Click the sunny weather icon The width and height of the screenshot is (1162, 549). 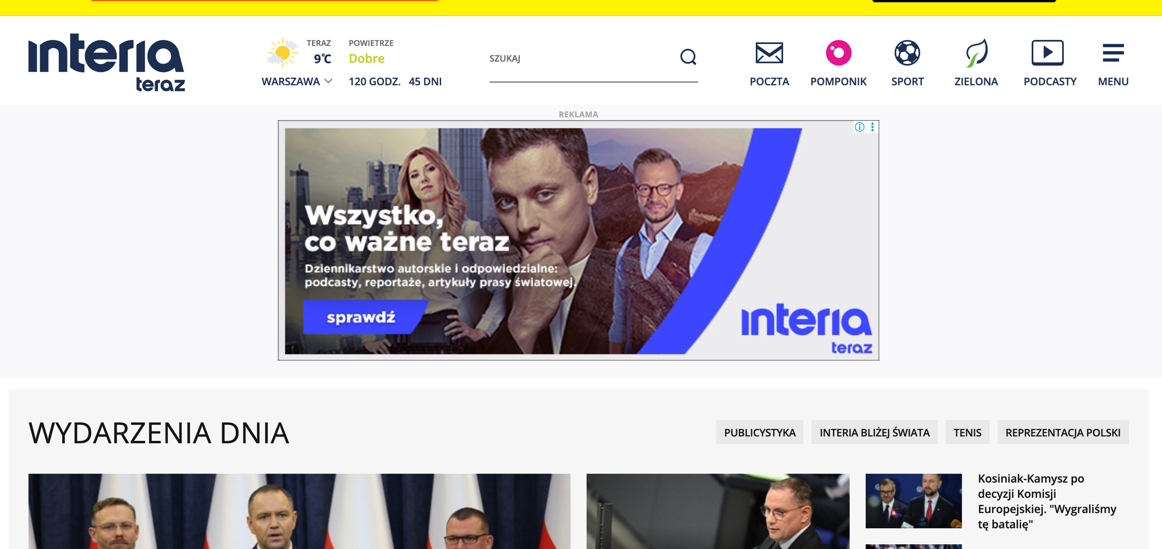(x=282, y=53)
